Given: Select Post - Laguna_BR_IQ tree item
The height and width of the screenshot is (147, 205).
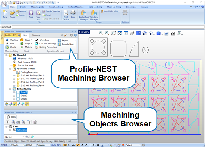Looking at the screenshot, I should (x=27, y=62).
